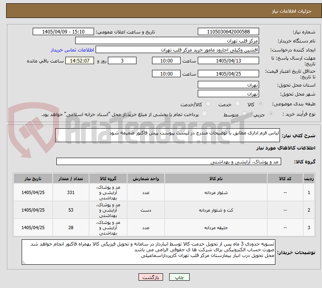Click the اطلاعات کالاهای مورد نیاز heading

coord(286,148)
